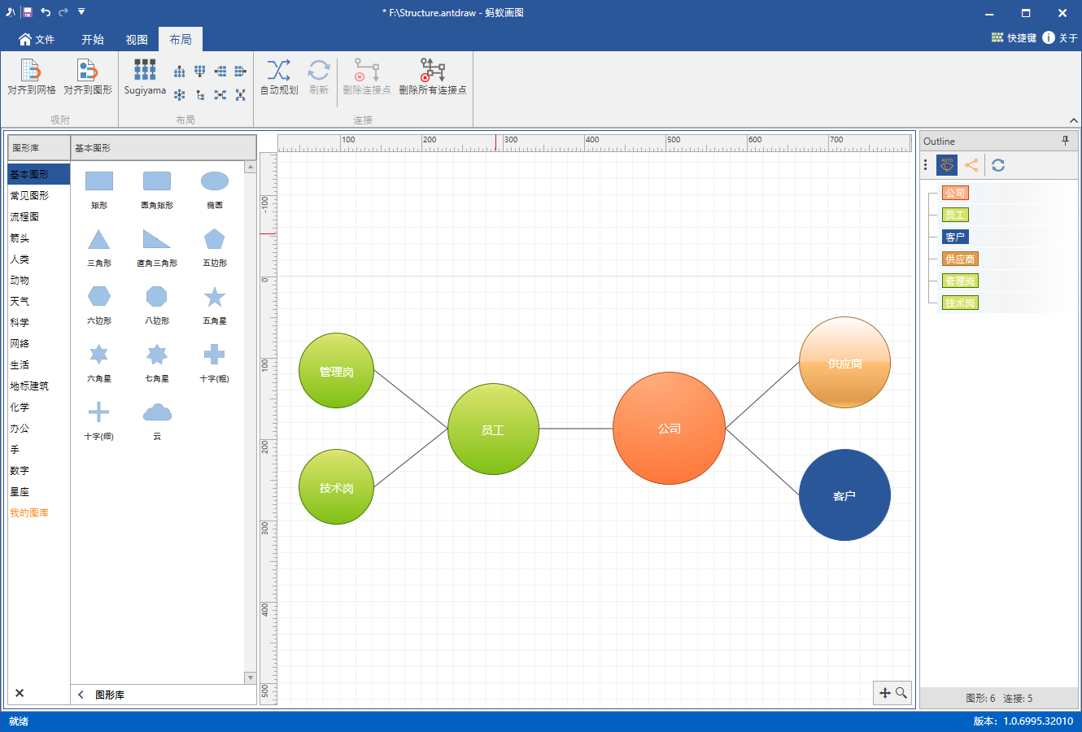Select 供应商 in the Outline tree
The width and height of the screenshot is (1082, 732).
(960, 259)
